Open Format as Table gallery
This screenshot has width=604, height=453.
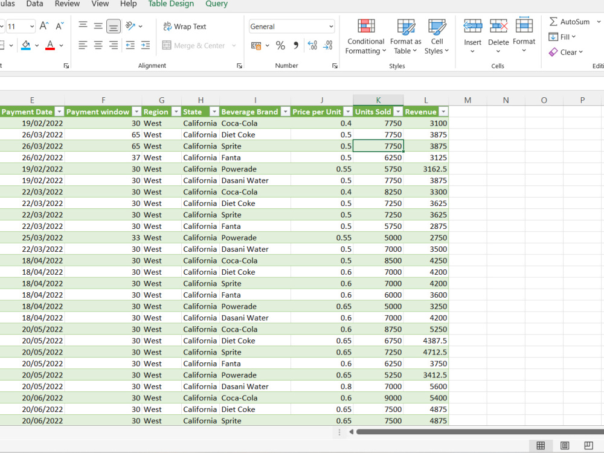(406, 37)
